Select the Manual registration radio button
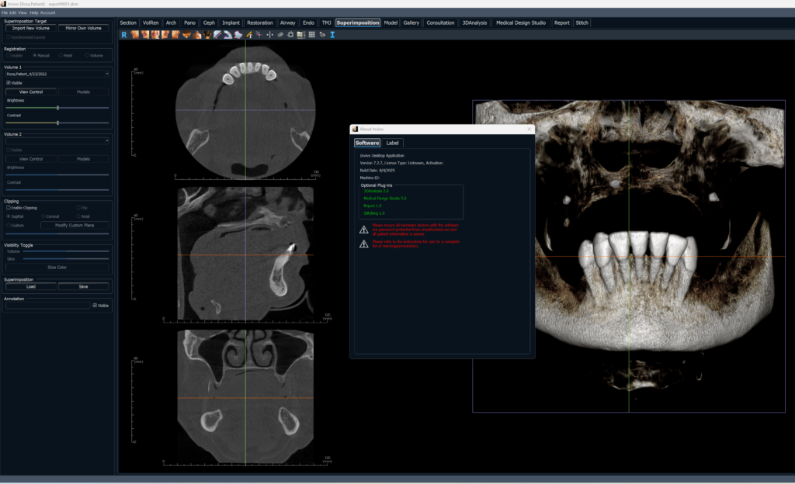This screenshot has width=795, height=484. pyautogui.click(x=34, y=55)
